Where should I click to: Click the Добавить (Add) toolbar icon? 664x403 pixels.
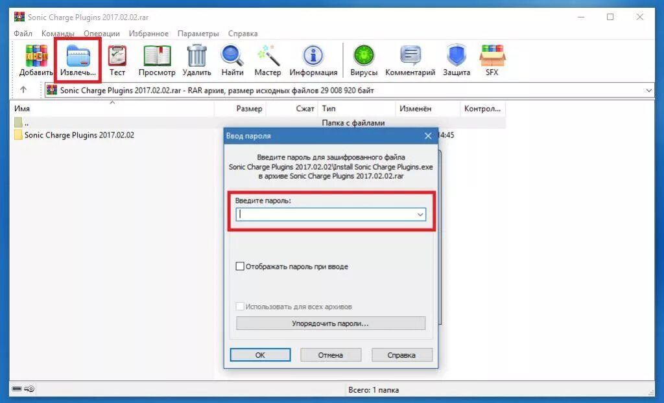click(x=36, y=56)
